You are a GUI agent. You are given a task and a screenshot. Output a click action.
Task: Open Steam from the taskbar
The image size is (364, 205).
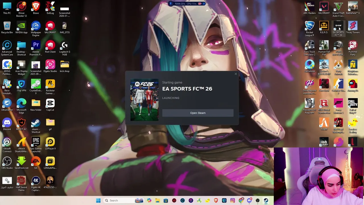266,200
